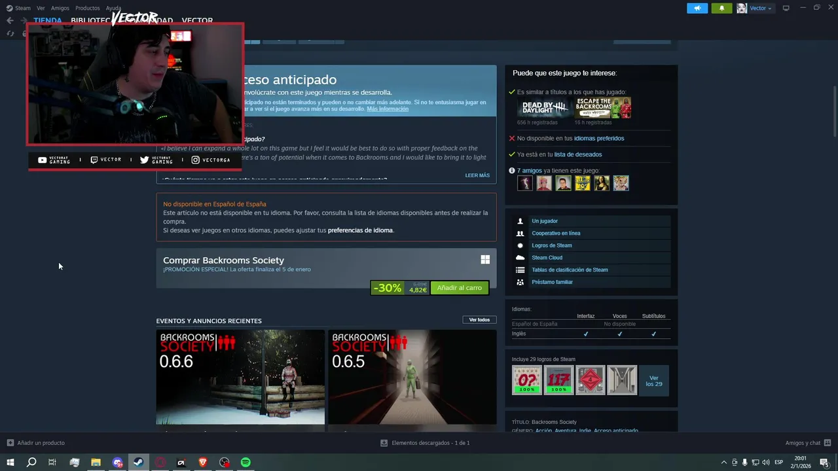838x471 pixels.
Task: Click the Tablas de clasificación list icon
Action: (520, 270)
